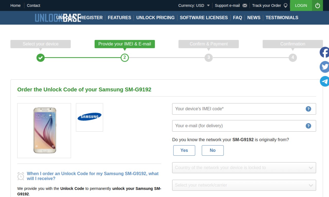Click the Support e-mail link

pos(227,5)
